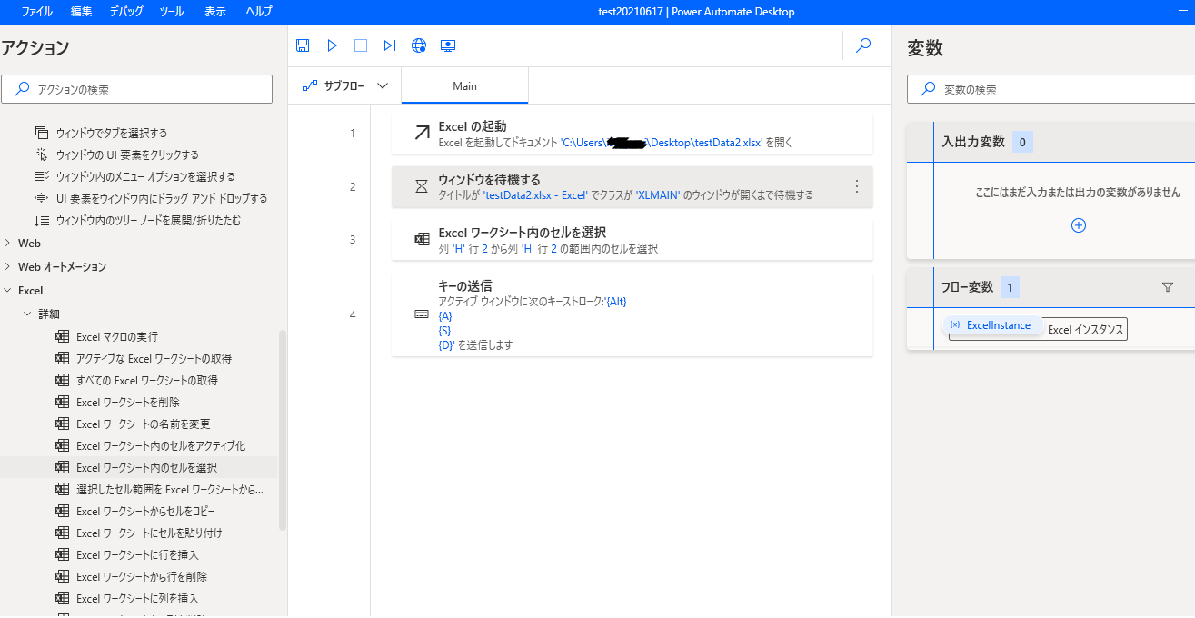Click the Save flow icon in toolbar
The image size is (1195, 618).
pos(304,45)
